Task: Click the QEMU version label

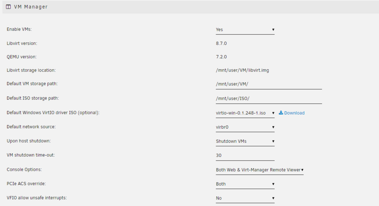Action: [22, 57]
